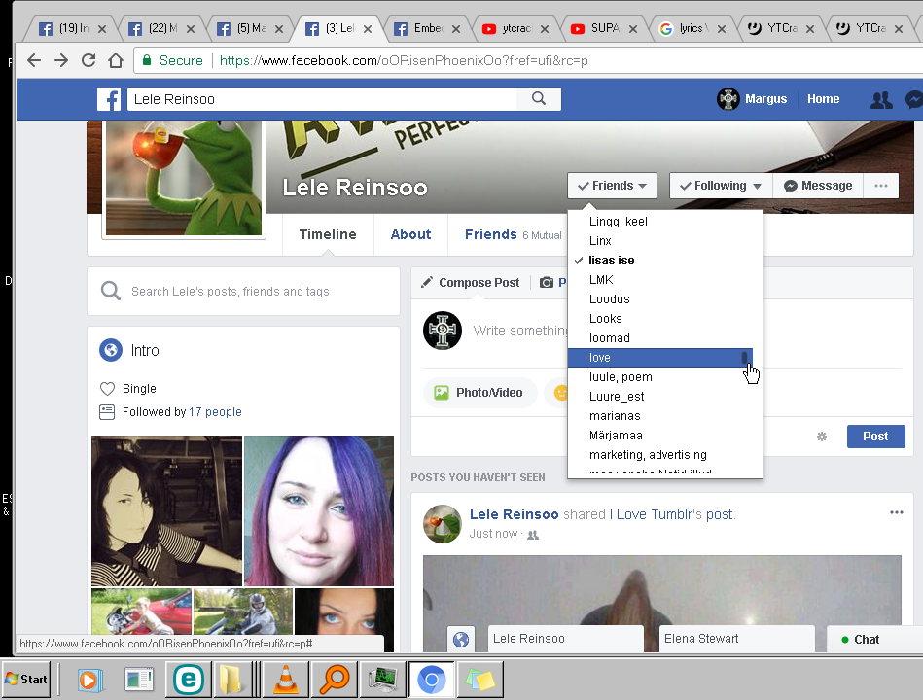Screen dimensions: 923x700
Task: Click the Message button
Action: pos(818,186)
